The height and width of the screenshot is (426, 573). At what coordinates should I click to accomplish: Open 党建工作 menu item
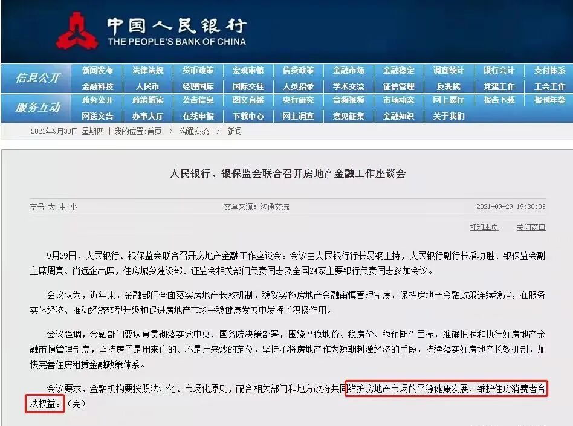[499, 86]
